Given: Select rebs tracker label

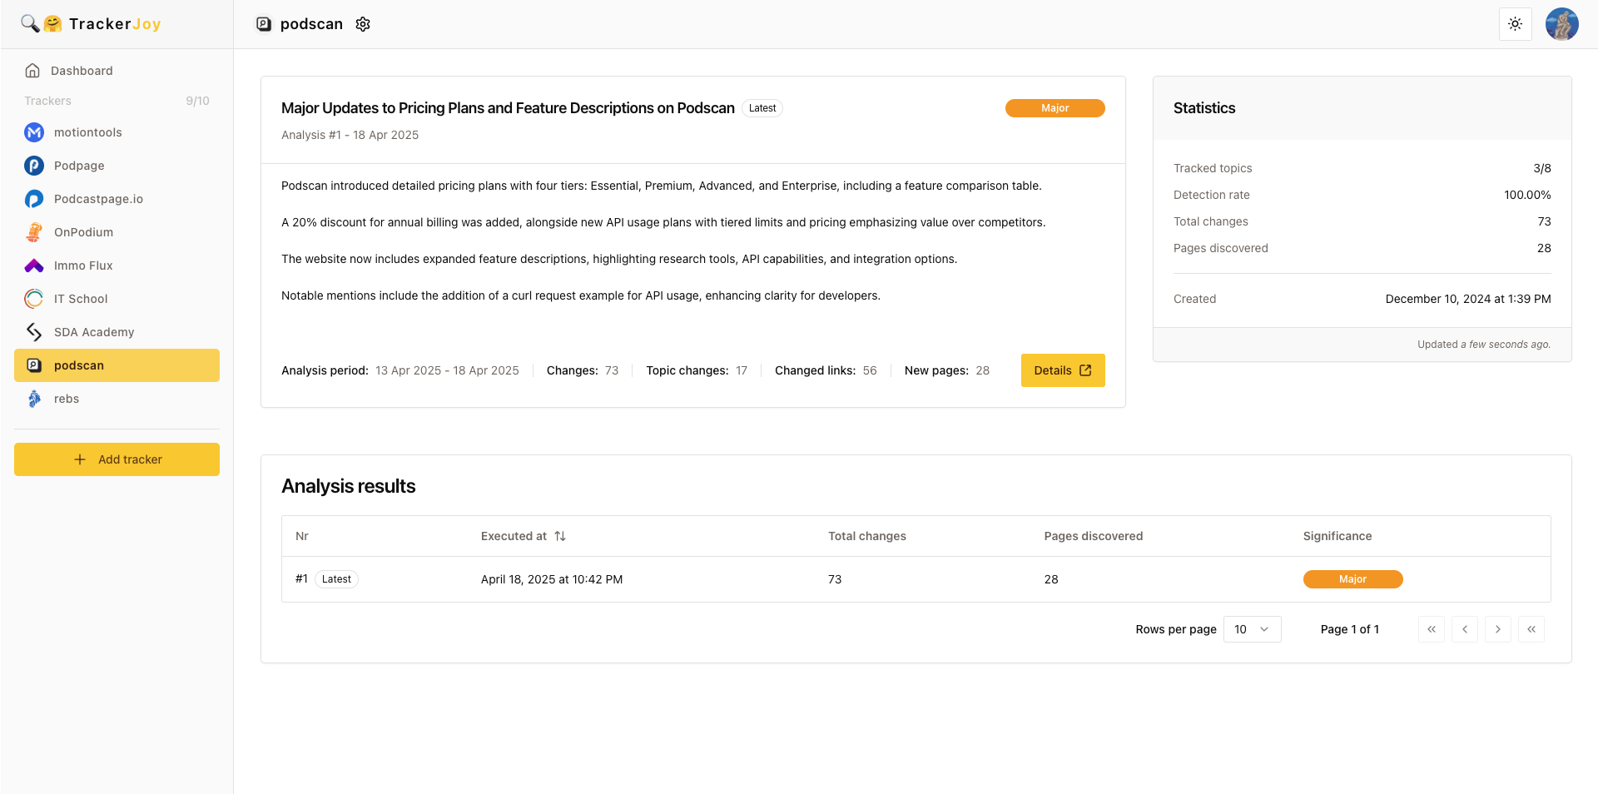Looking at the screenshot, I should (x=67, y=399).
